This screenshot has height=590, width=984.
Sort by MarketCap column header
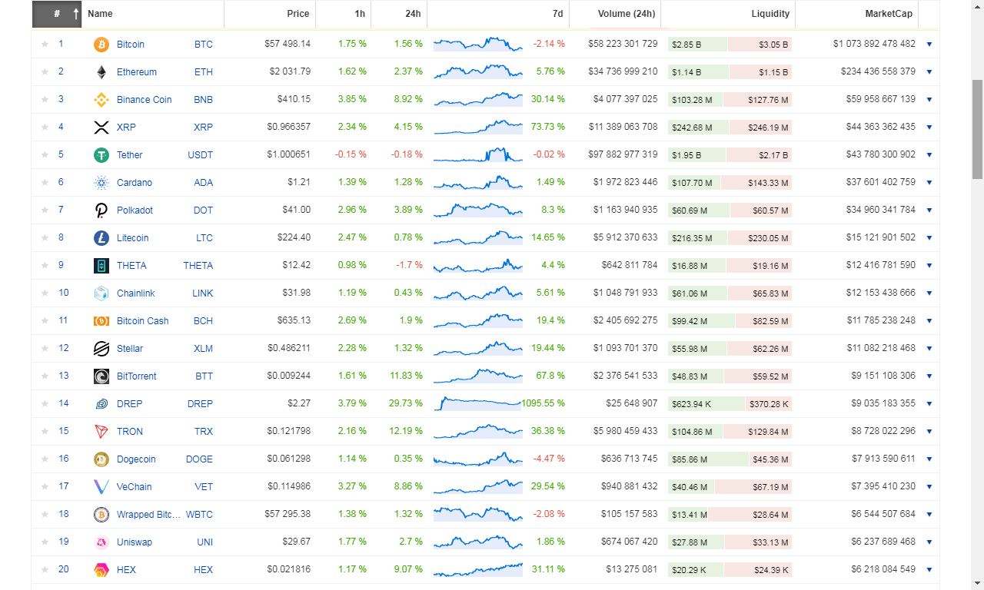(x=857, y=14)
